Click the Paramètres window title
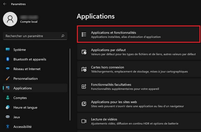The width and height of the screenshot is (201, 132). click(x=18, y=4)
